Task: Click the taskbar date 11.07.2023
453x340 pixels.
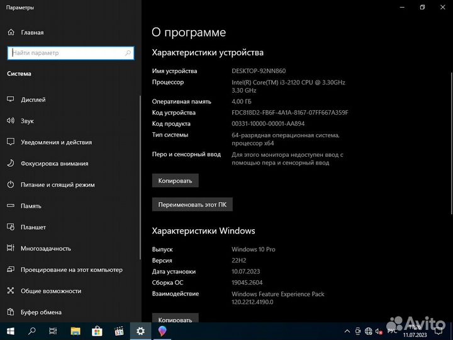Action: click(x=415, y=335)
